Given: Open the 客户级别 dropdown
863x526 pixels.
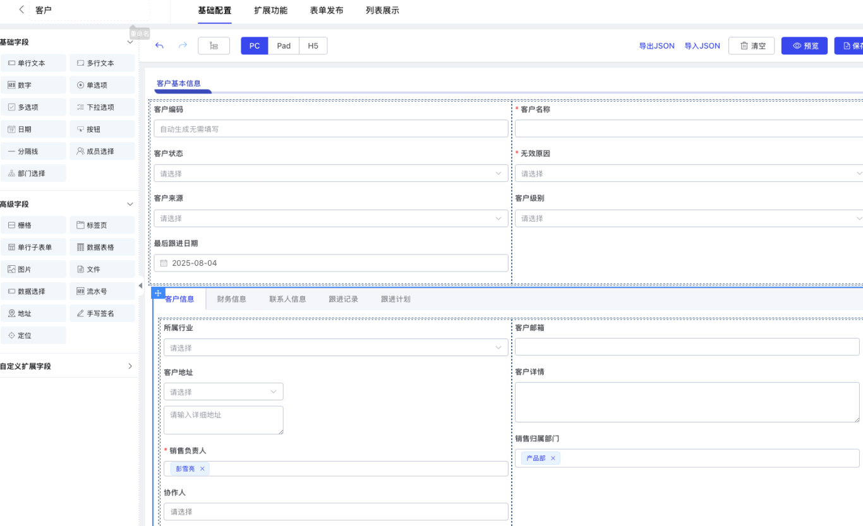Looking at the screenshot, I should coord(689,218).
